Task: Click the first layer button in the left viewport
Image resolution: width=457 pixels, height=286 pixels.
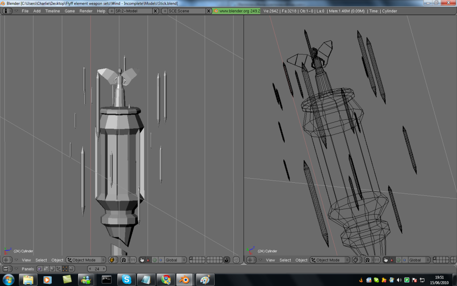Action: pyautogui.click(x=191, y=259)
